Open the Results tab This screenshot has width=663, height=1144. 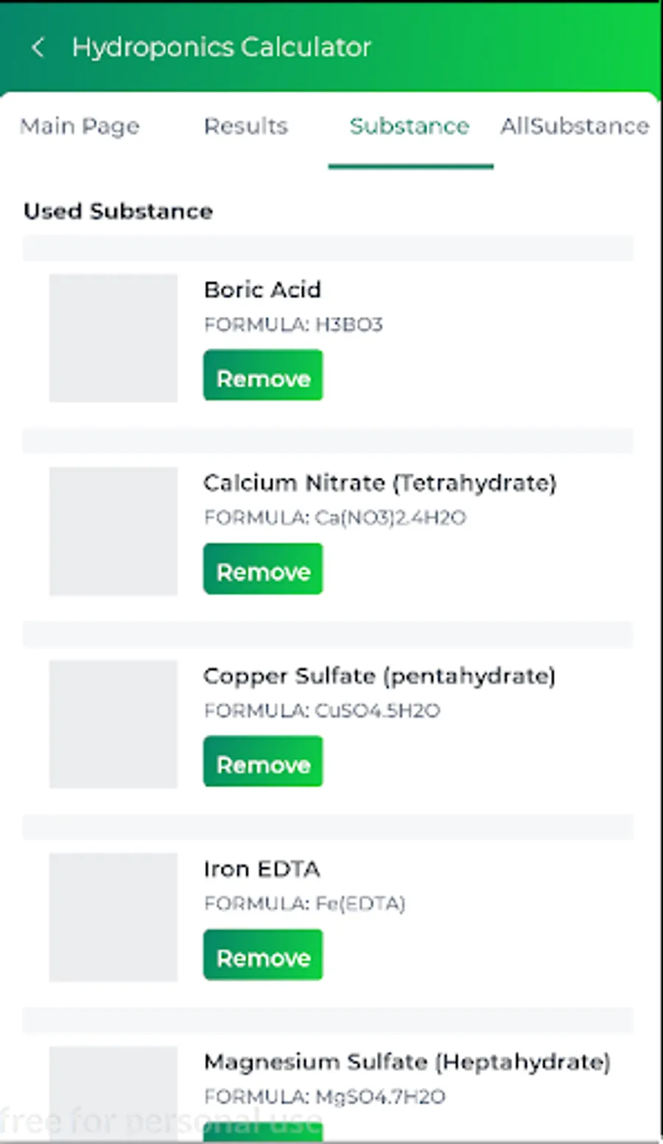(x=246, y=126)
